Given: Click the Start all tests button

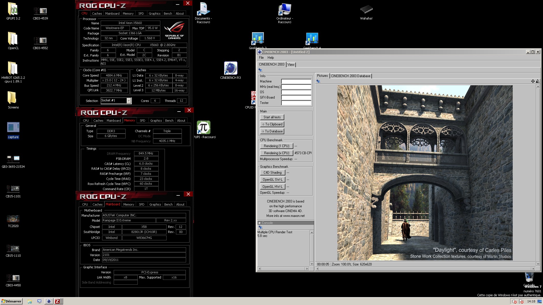Looking at the screenshot, I should tap(272, 117).
